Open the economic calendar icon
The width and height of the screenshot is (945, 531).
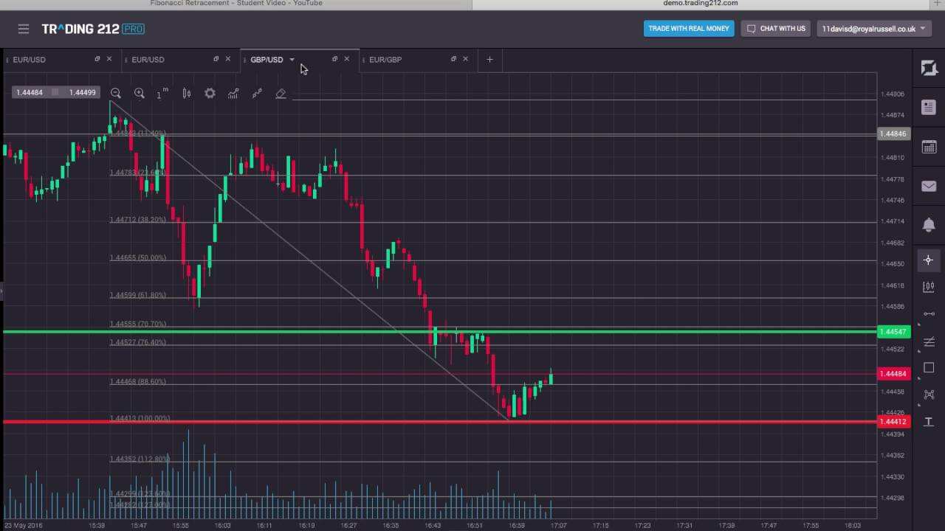[x=929, y=147]
